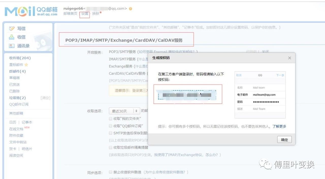Screen dimensions: 325x179
Task: Open 已发送 sent folder
Action: click(14, 84)
